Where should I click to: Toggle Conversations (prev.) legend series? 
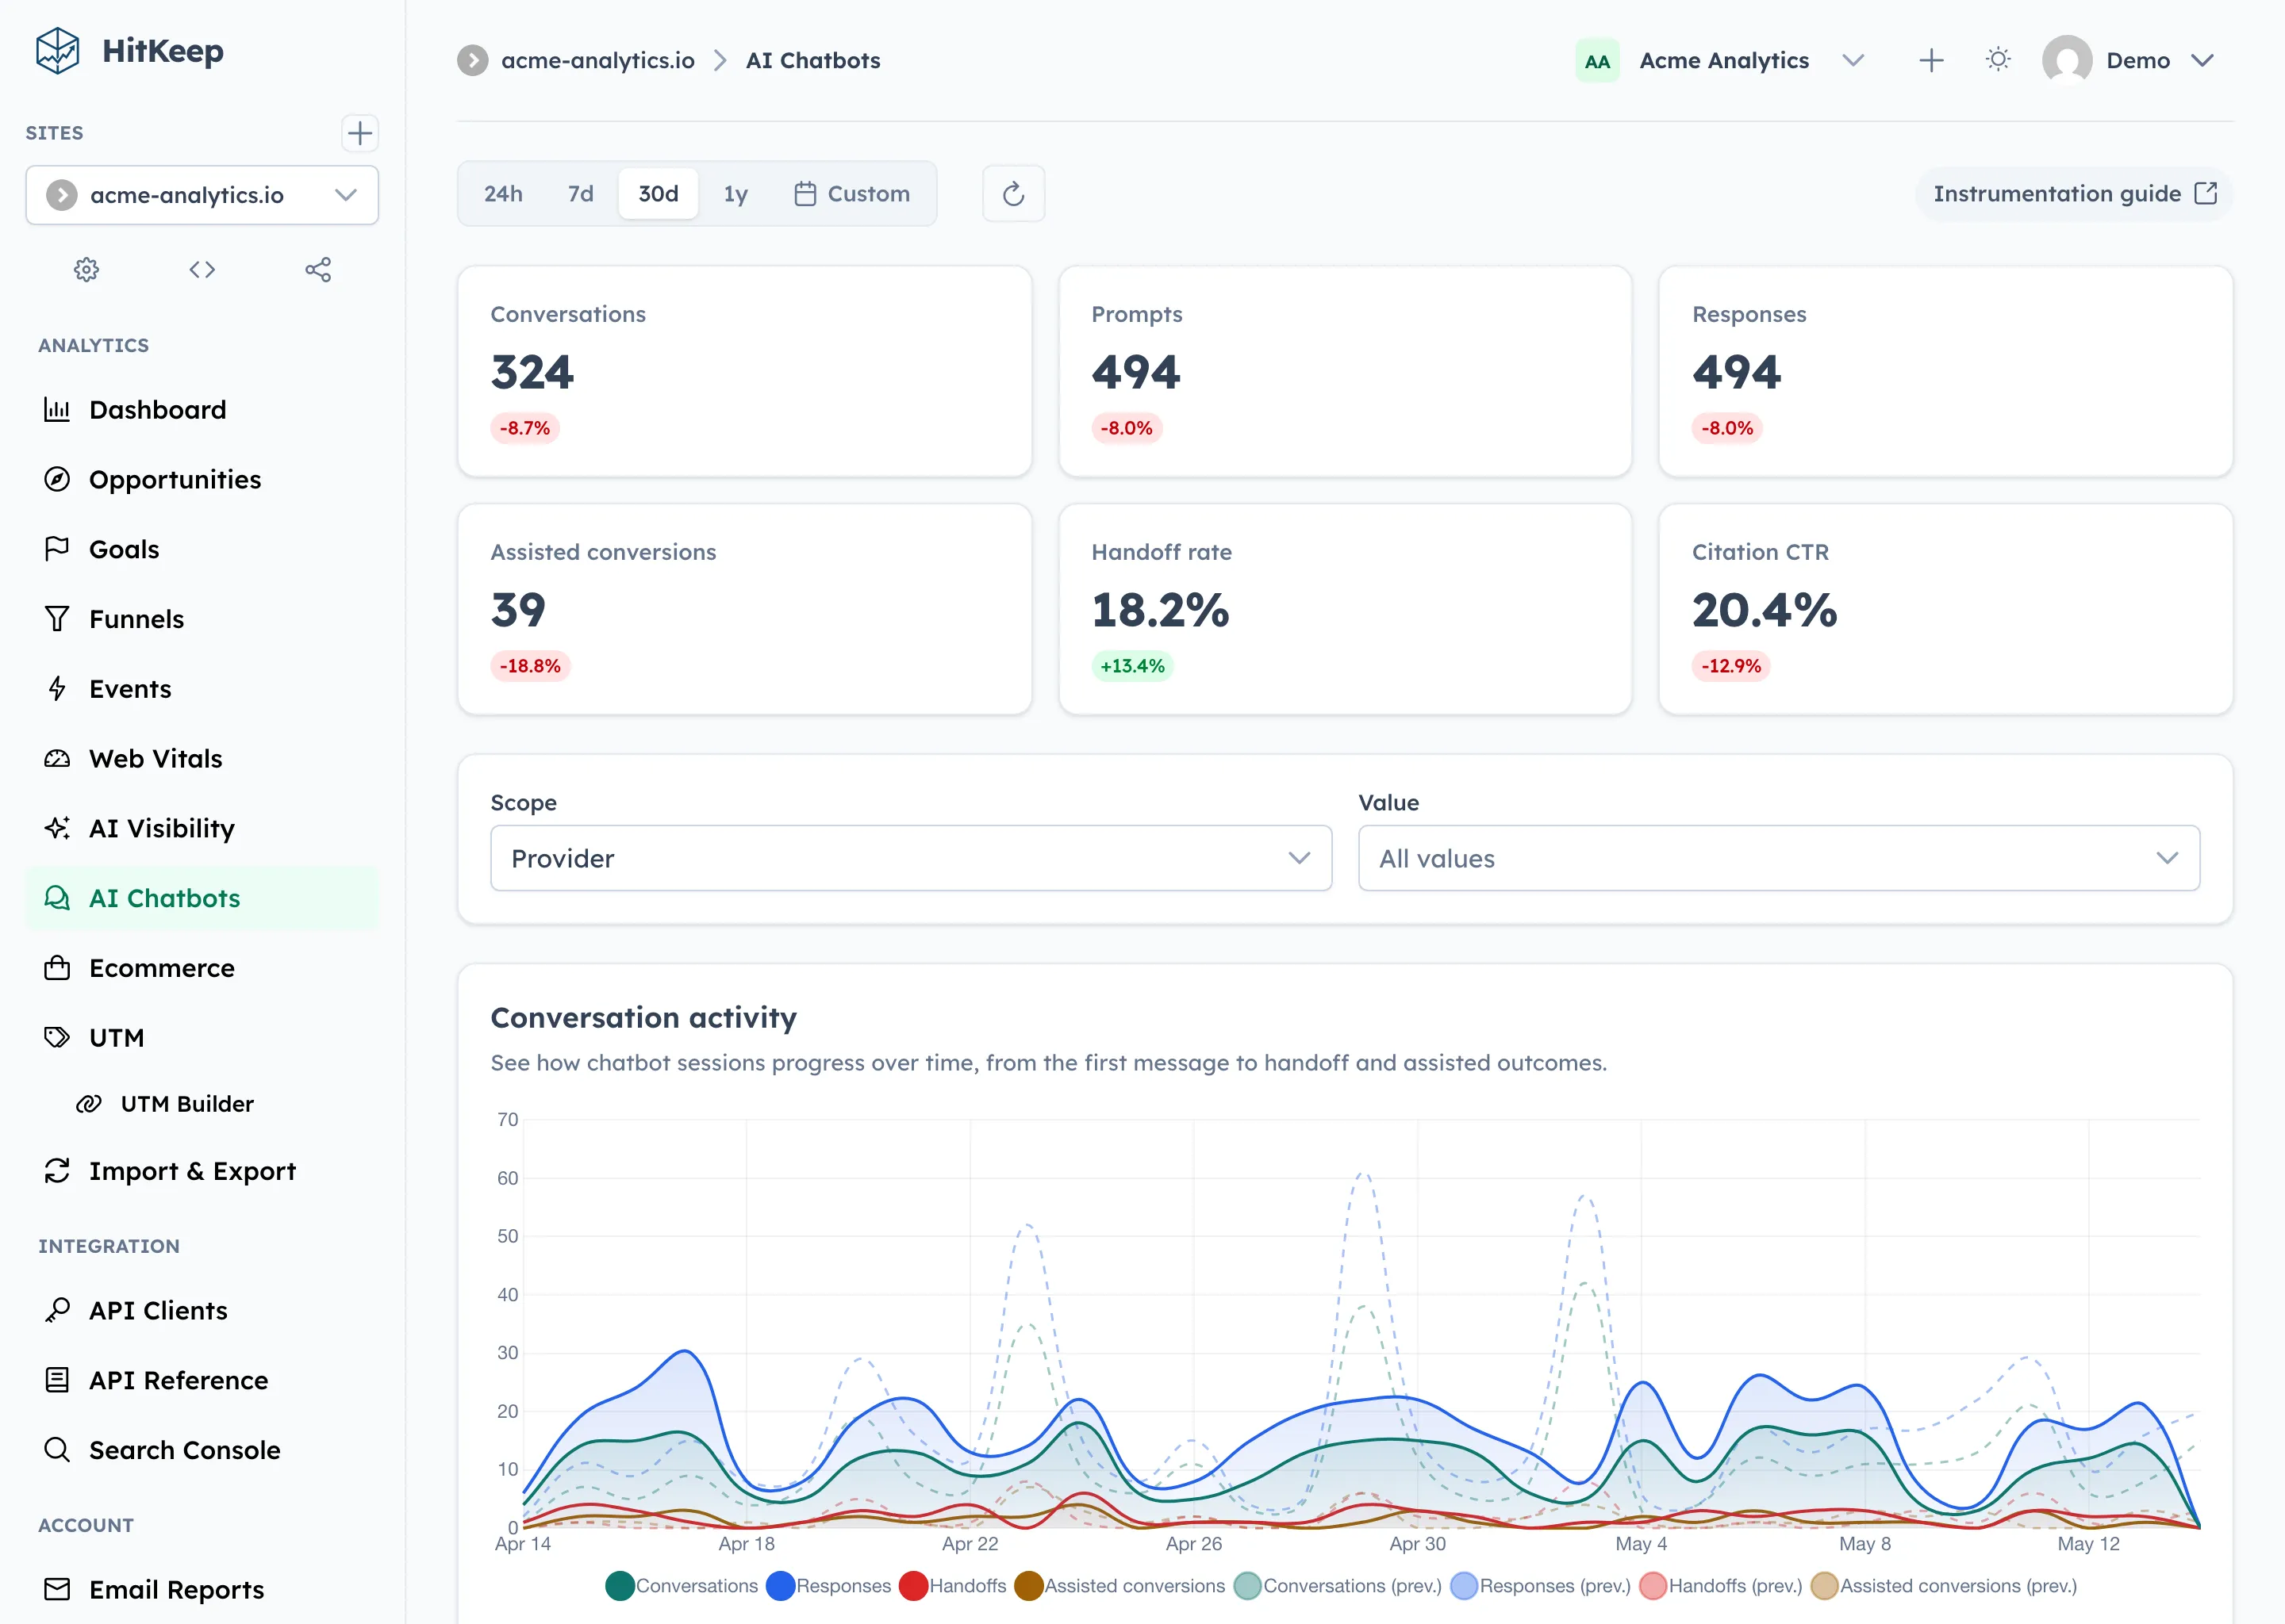[x=1338, y=1586]
